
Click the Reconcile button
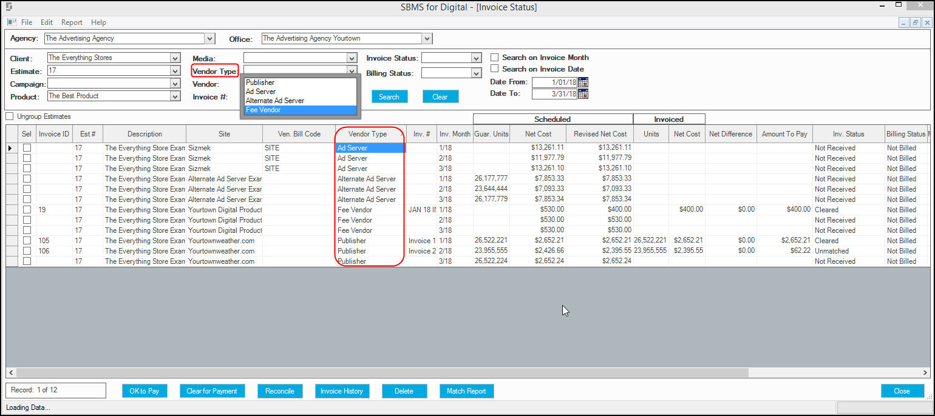280,391
